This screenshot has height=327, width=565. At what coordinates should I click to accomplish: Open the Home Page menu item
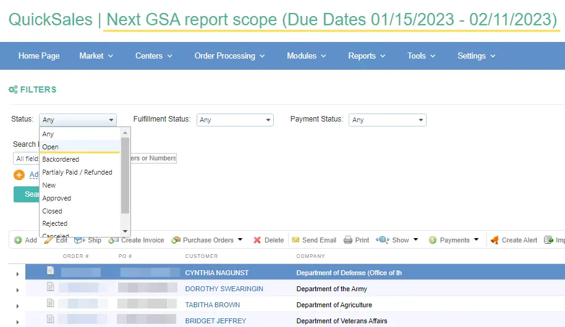pos(39,56)
